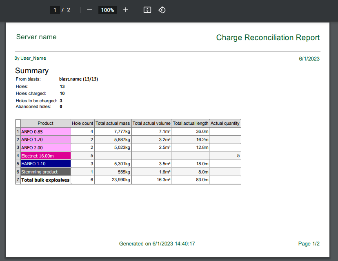The width and height of the screenshot is (338, 261).
Task: Click the 6/1/2023 report date
Action: (309, 59)
